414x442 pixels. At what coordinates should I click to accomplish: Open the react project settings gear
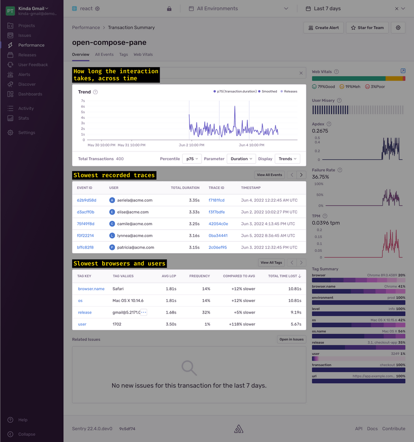pos(98,8)
